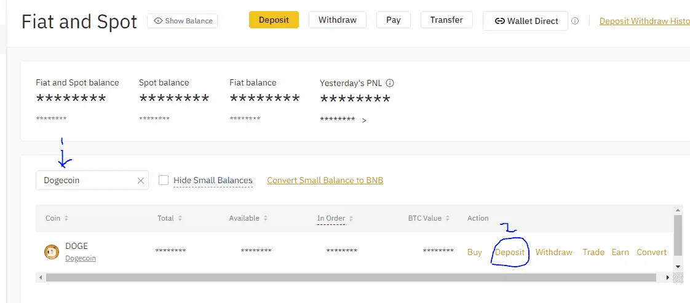Open Deposit Withdraw History link

coord(644,21)
